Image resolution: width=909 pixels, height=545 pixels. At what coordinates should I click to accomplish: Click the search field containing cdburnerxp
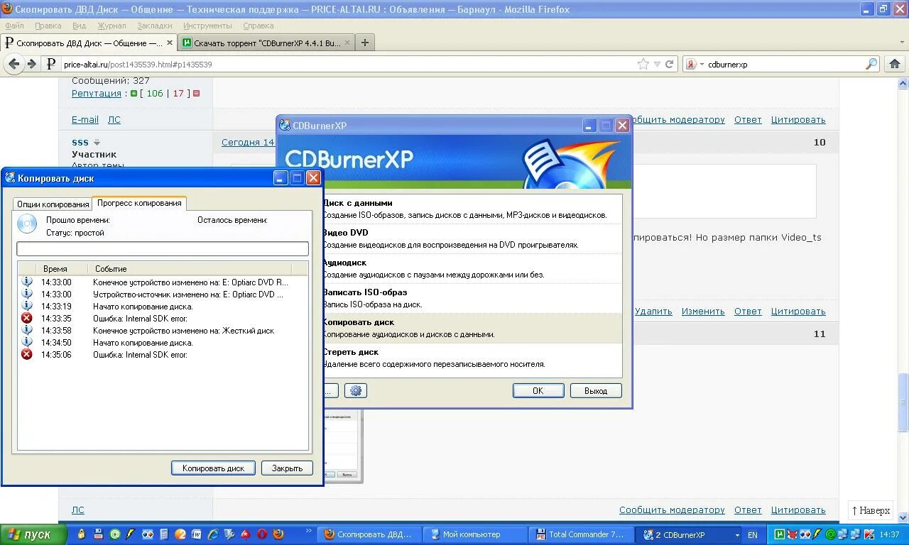tap(785, 64)
